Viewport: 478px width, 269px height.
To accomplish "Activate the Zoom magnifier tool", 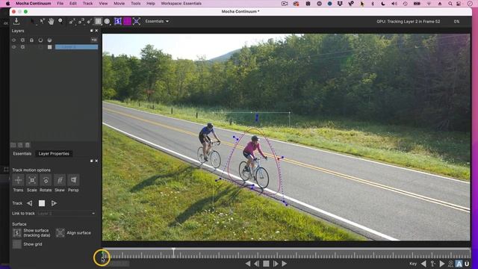I will 60,21.
